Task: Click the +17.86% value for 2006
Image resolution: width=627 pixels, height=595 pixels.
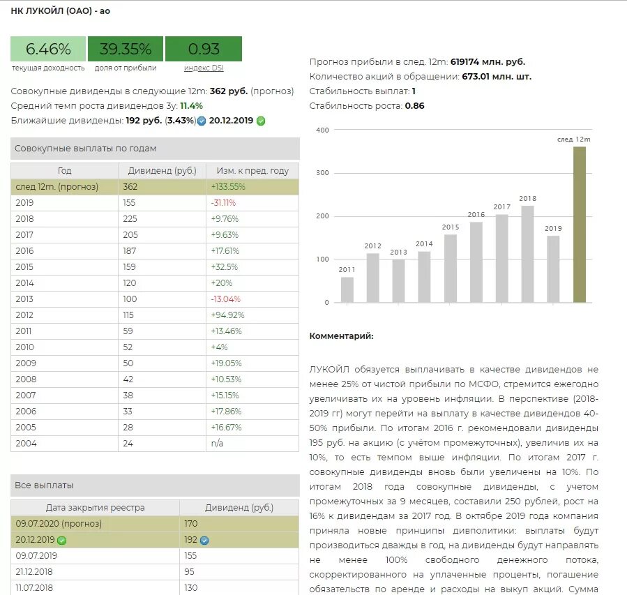Action: coord(227,411)
